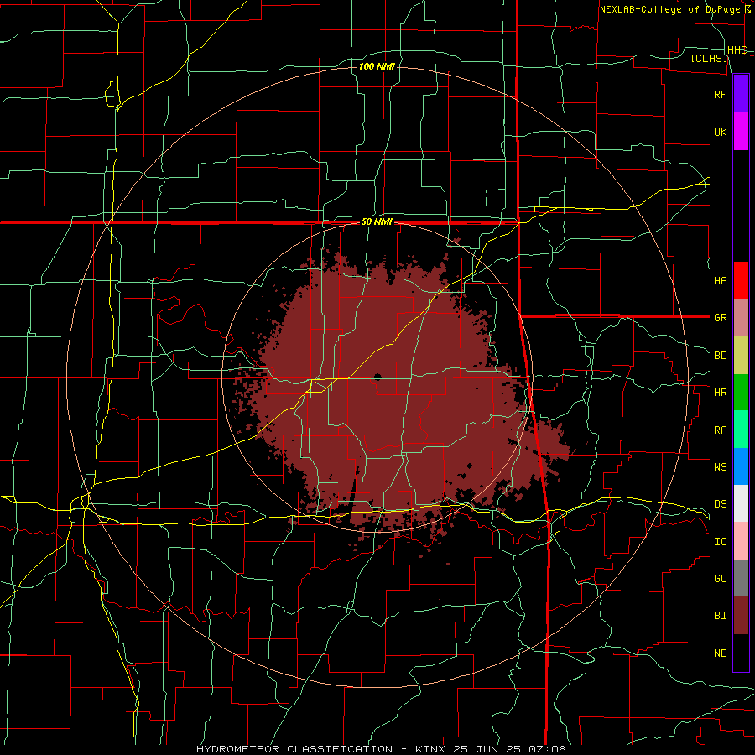Click the DS white legend swatch
The width and height of the screenshot is (755, 755).
[741, 503]
